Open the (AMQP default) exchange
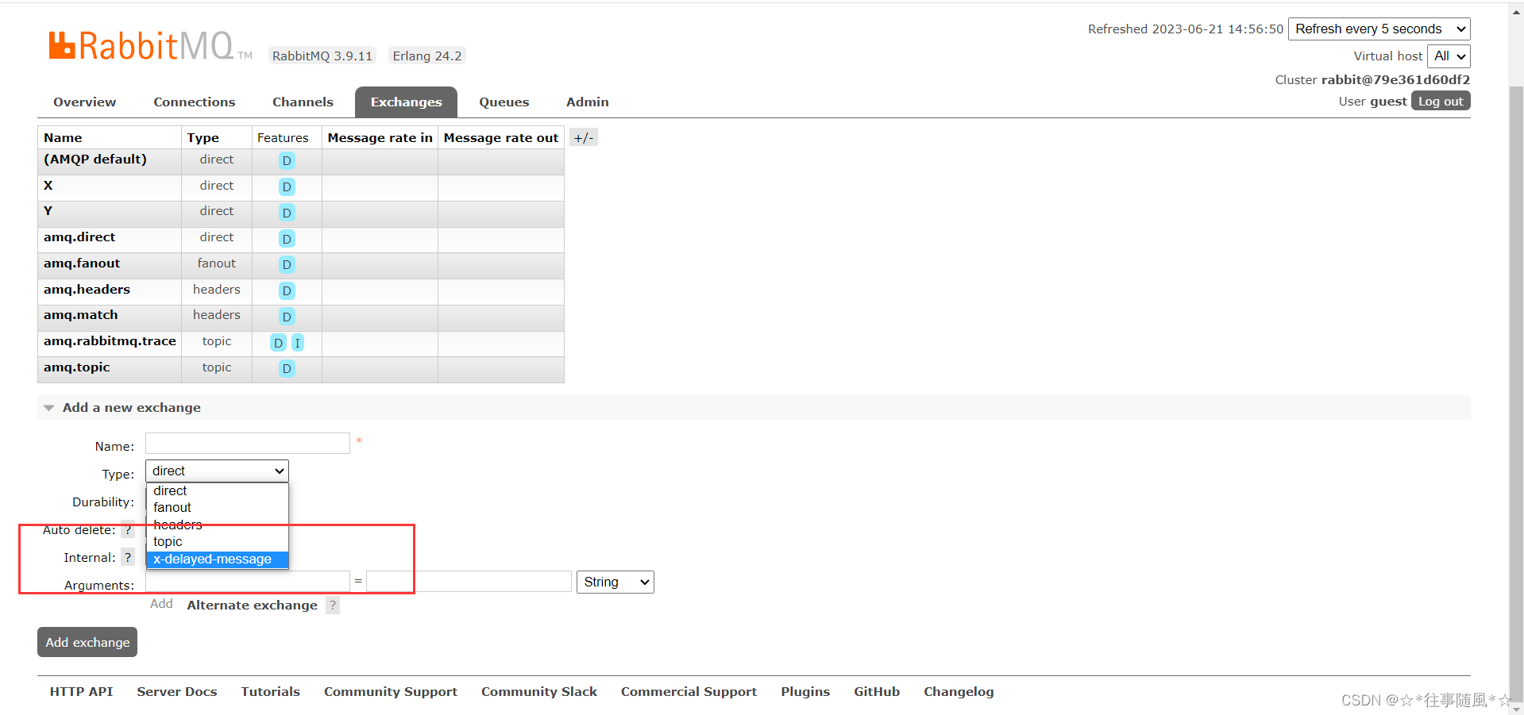Image resolution: width=1524 pixels, height=715 pixels. pyautogui.click(x=95, y=159)
